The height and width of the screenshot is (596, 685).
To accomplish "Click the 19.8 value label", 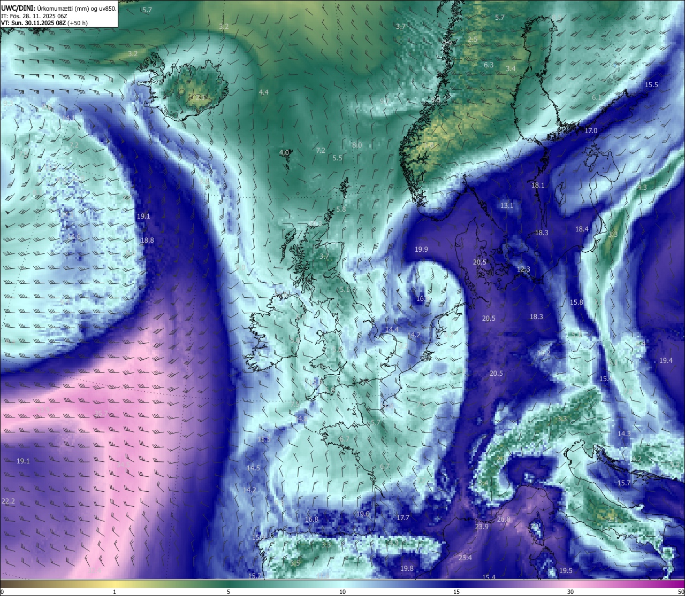I will [407, 569].
